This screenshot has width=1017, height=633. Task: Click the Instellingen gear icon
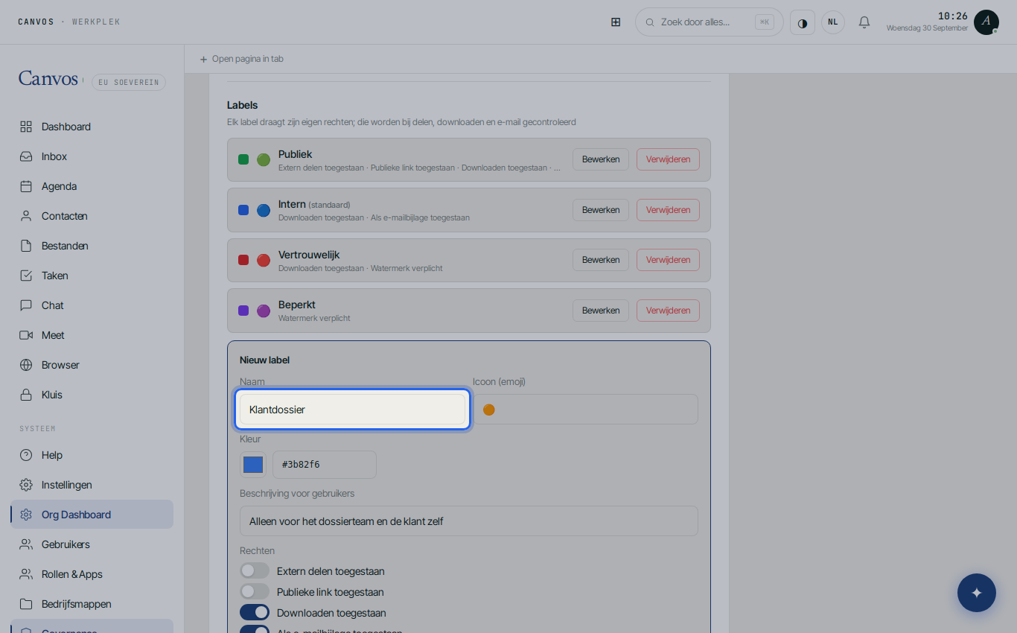coord(26,485)
